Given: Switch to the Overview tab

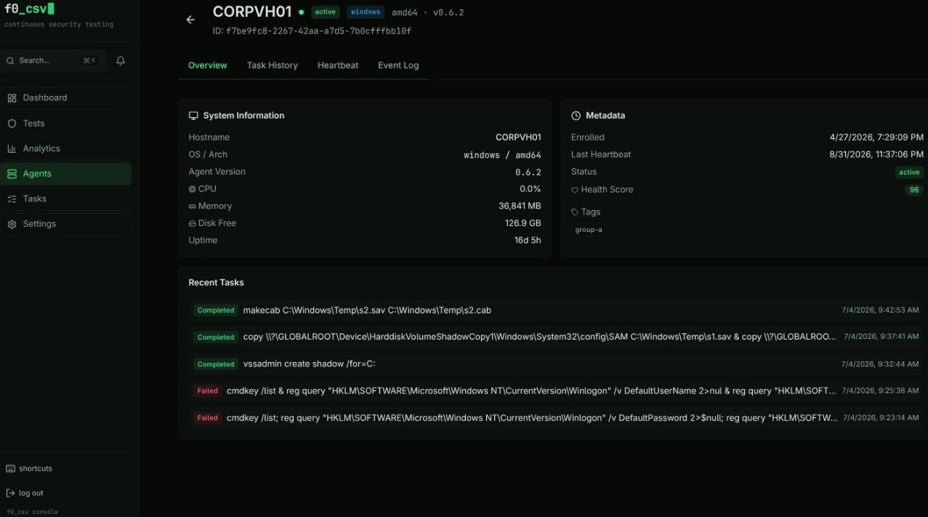Looking at the screenshot, I should (x=208, y=65).
